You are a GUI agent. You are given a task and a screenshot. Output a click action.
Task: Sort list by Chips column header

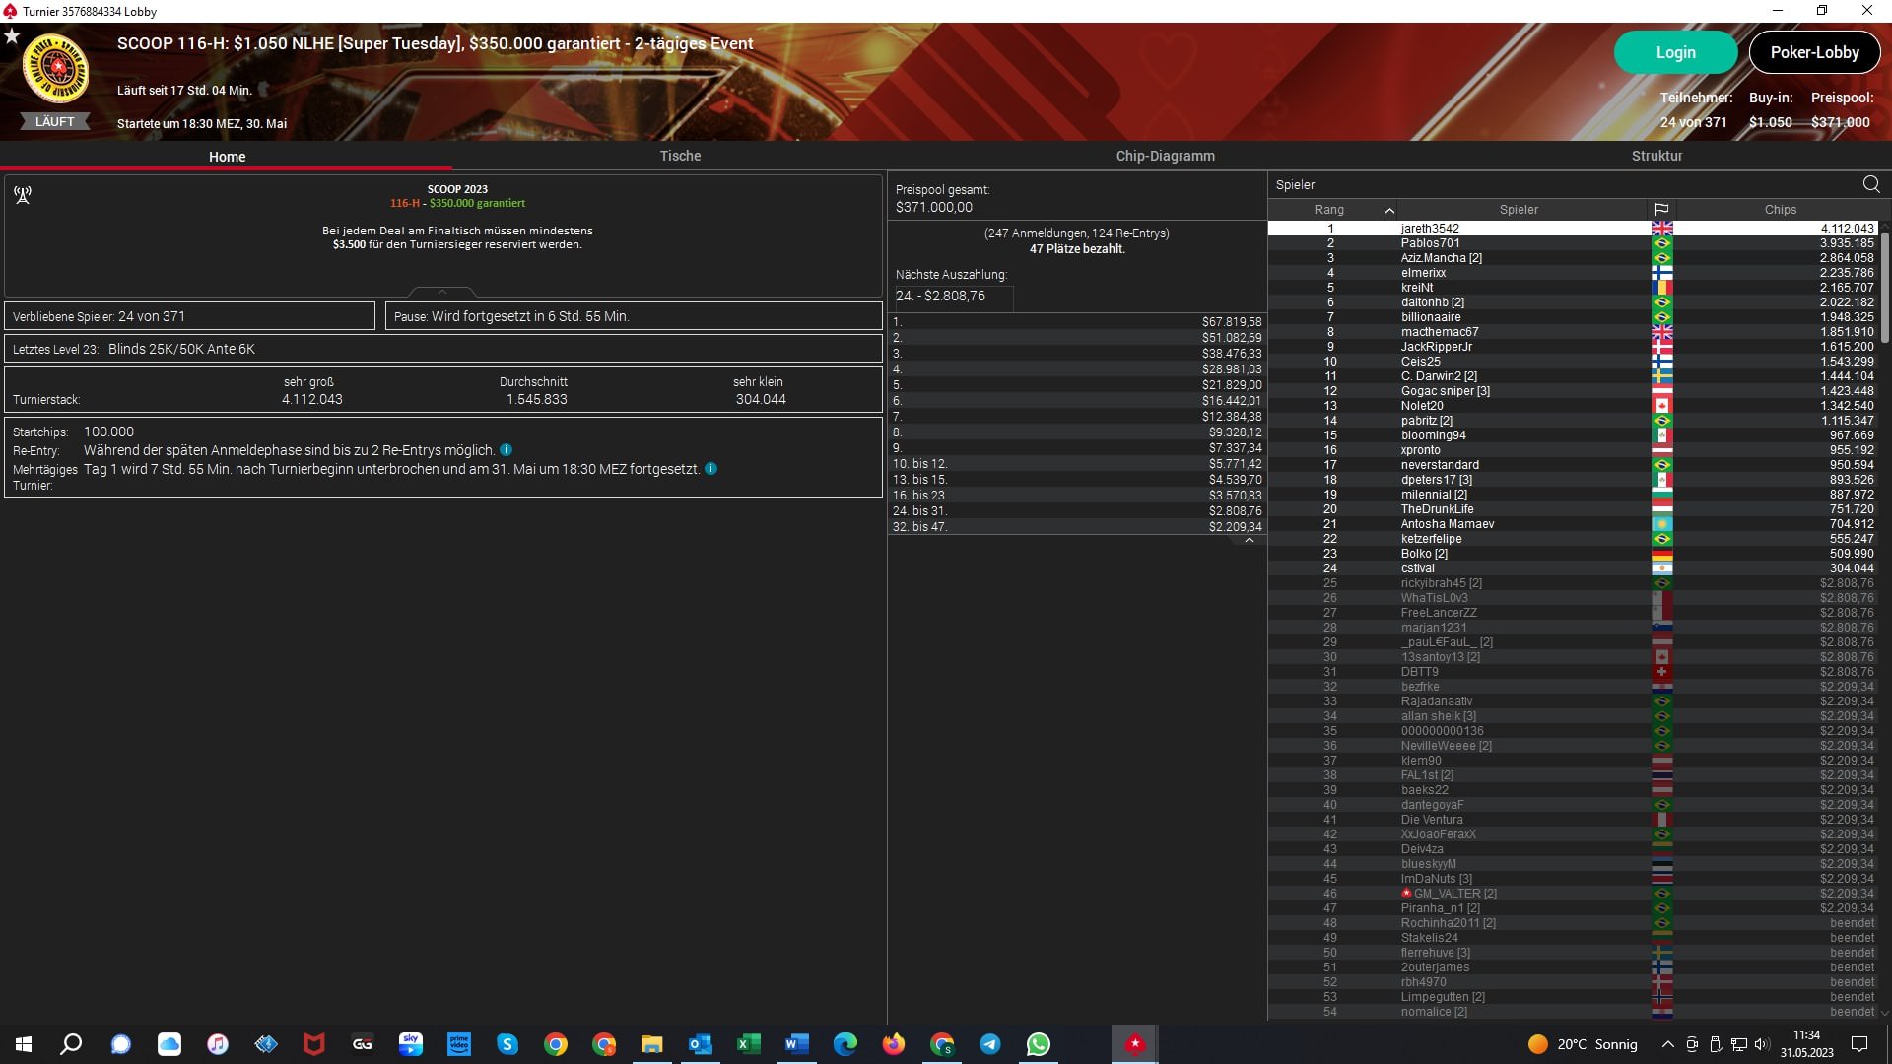1780,210
